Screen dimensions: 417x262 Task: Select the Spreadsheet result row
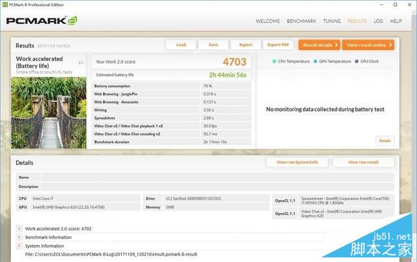click(171, 118)
